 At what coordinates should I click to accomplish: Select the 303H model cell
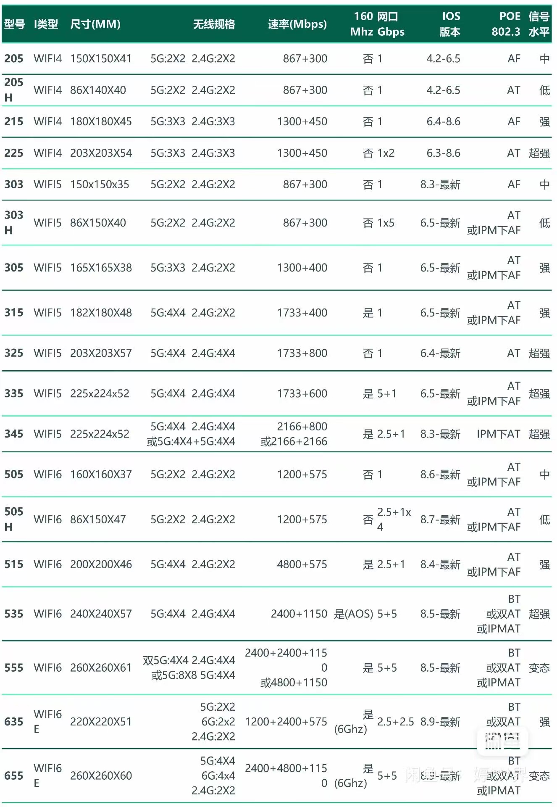tap(14, 223)
